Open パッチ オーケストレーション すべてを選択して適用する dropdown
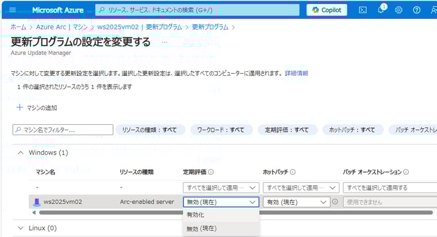437x237 pixels. pos(390,188)
